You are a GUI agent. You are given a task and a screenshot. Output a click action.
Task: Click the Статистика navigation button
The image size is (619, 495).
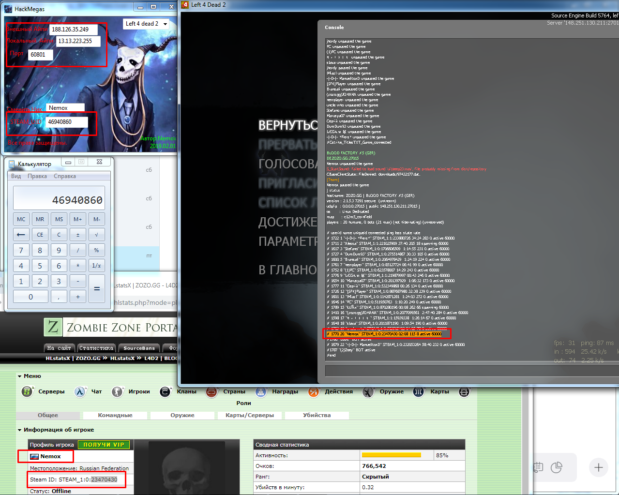click(x=96, y=348)
